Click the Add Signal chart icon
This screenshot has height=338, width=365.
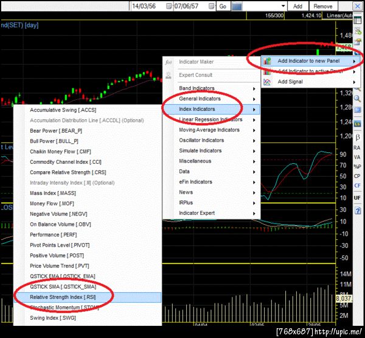pos(267,82)
